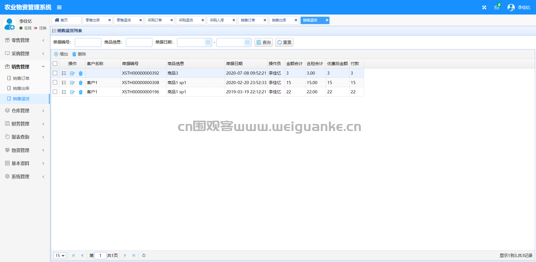This screenshot has width=536, height=262.
Task: Edit icon for row XSTH00000000196
Action: point(72,92)
